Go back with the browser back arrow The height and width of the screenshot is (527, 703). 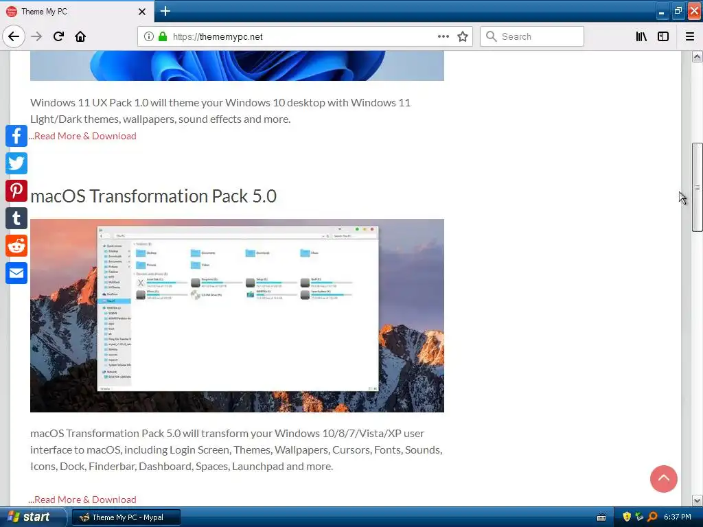[14, 36]
